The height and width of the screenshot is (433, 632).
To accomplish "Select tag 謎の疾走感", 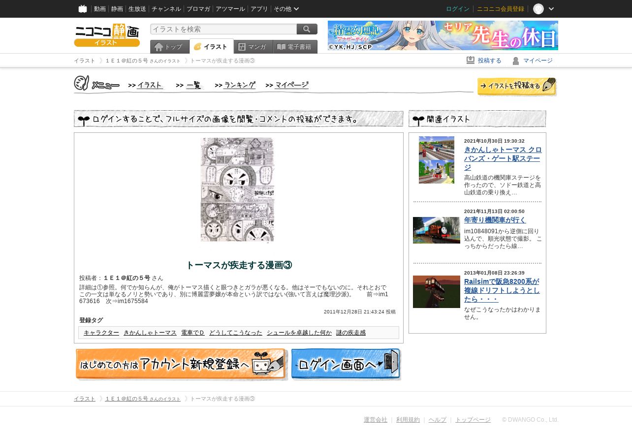I will pos(351,333).
